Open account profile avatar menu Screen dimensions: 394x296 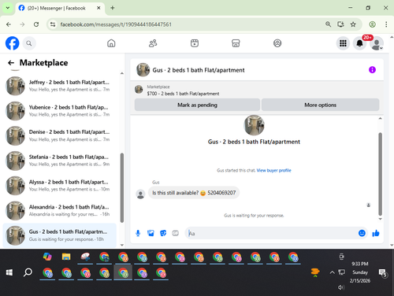[x=377, y=43]
